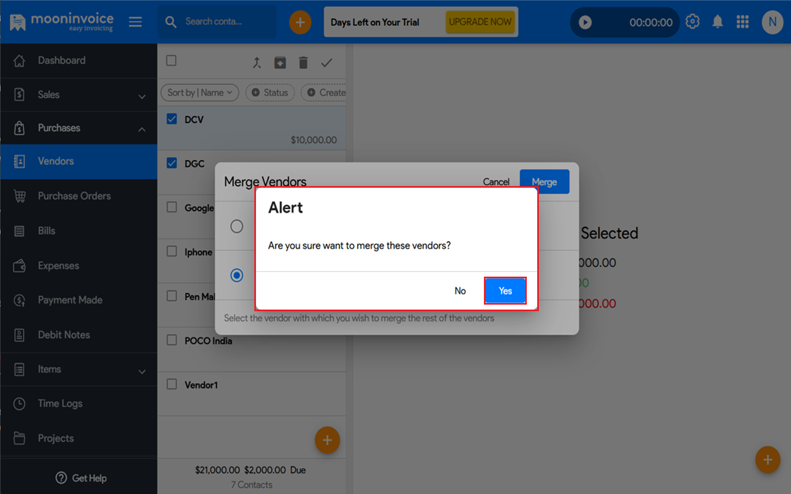Go to Dashboard in sidebar
791x494 pixels.
click(79, 60)
